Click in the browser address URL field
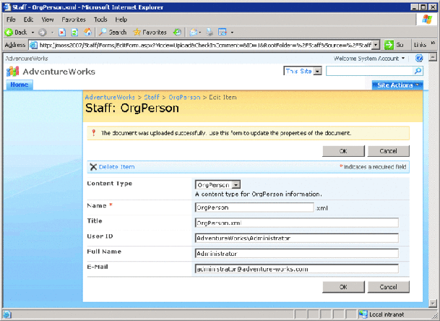 coord(205,45)
